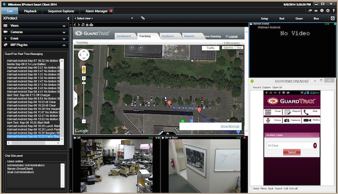The height and width of the screenshot is (194, 338).
Task: Tap the Dial phone button
Action: click(x=311, y=112)
